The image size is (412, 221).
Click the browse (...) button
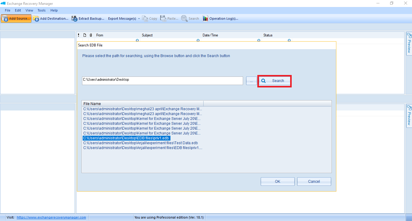[251, 81]
